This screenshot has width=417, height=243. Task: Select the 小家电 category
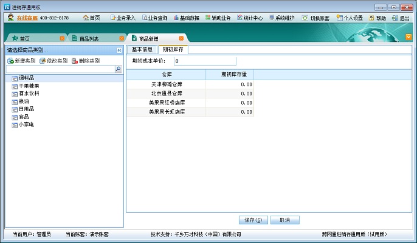pos(26,125)
